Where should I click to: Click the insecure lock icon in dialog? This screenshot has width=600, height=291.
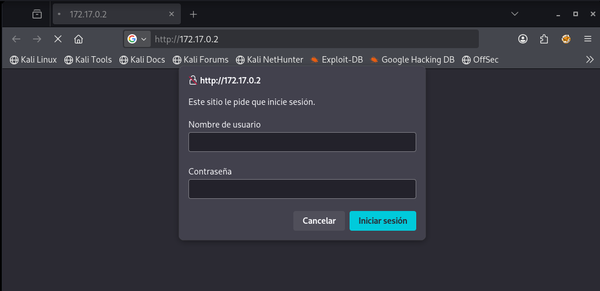pos(194,81)
